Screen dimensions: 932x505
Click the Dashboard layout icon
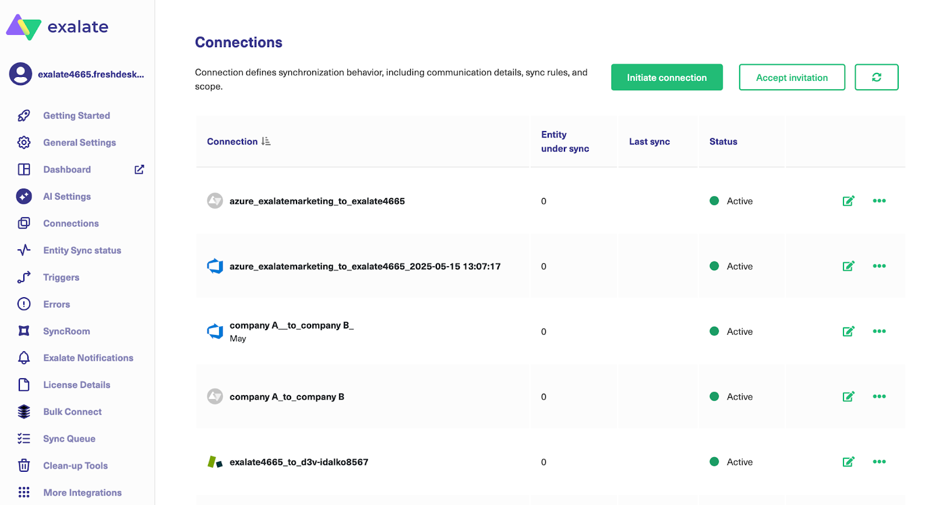(x=24, y=169)
